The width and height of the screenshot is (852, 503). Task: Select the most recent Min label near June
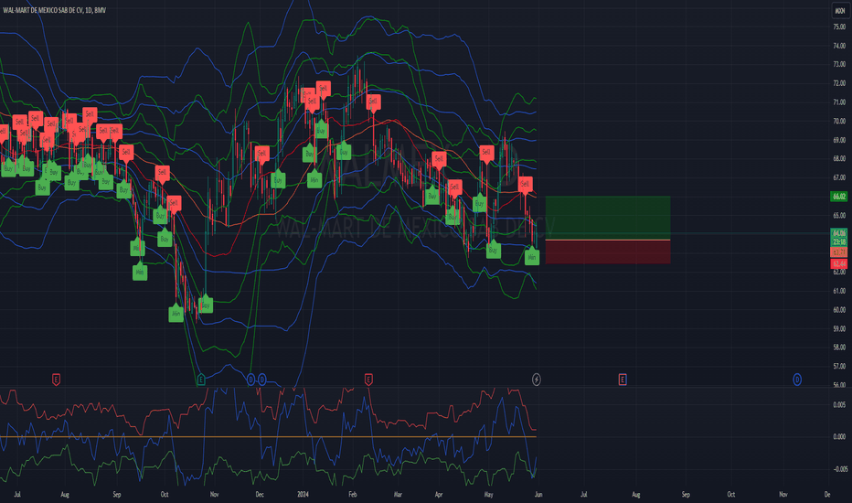[532, 256]
